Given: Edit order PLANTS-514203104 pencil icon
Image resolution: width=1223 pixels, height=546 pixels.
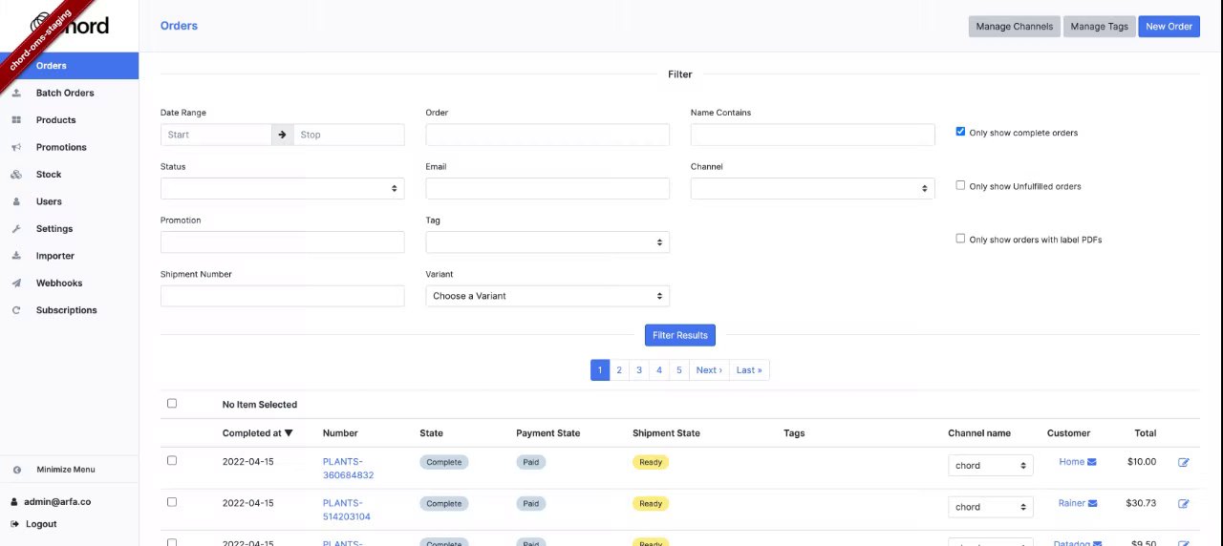Looking at the screenshot, I should [1184, 503].
